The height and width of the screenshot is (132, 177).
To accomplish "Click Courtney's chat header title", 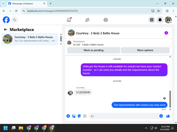I will pos(98,33).
